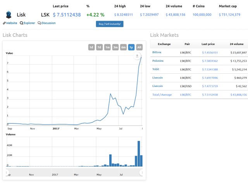
Task: Open the Poloniex exchange link
Action: tap(158, 61)
